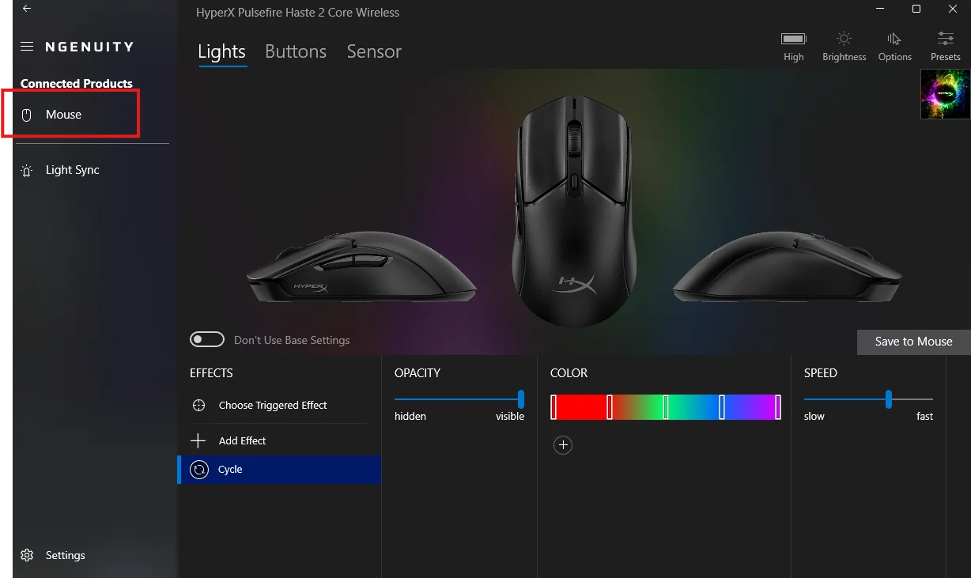Open Settings gear in sidebar
The height and width of the screenshot is (578, 971).
click(27, 555)
